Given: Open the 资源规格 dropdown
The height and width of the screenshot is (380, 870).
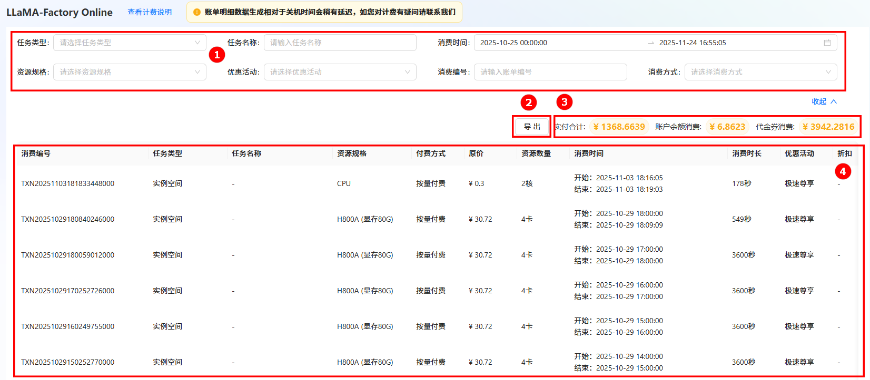Looking at the screenshot, I should pos(130,72).
